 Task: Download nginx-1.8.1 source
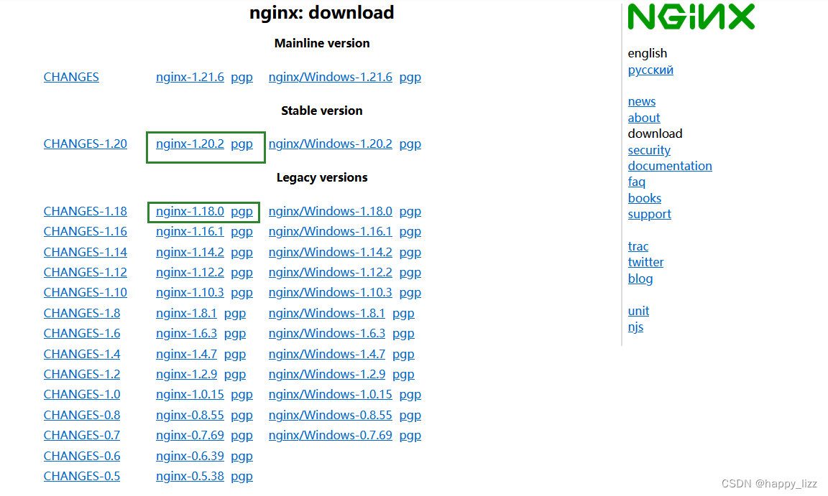(186, 313)
